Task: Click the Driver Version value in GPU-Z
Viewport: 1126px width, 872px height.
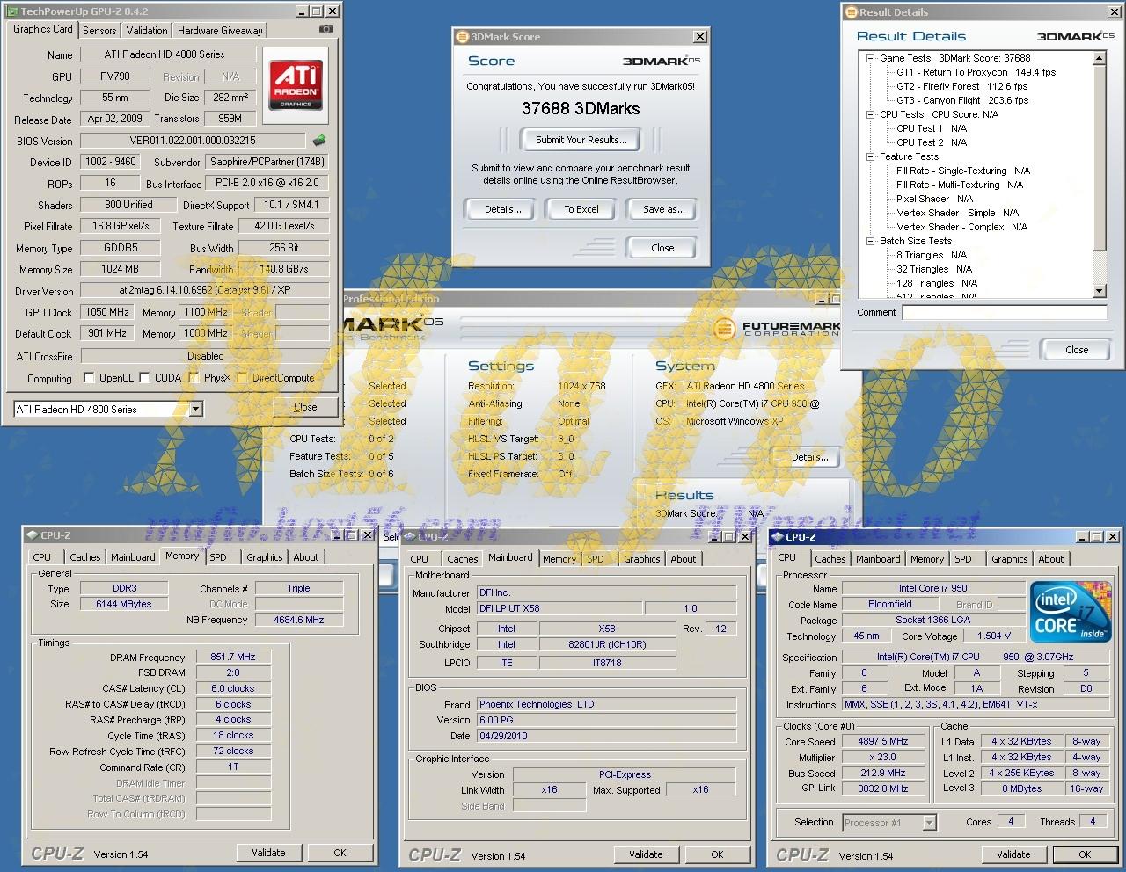Action: click(x=205, y=290)
